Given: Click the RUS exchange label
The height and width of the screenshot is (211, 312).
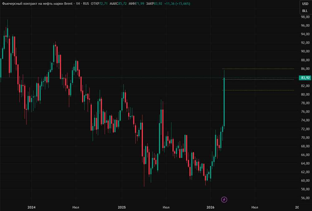Looking at the screenshot, I should pos(86,3).
